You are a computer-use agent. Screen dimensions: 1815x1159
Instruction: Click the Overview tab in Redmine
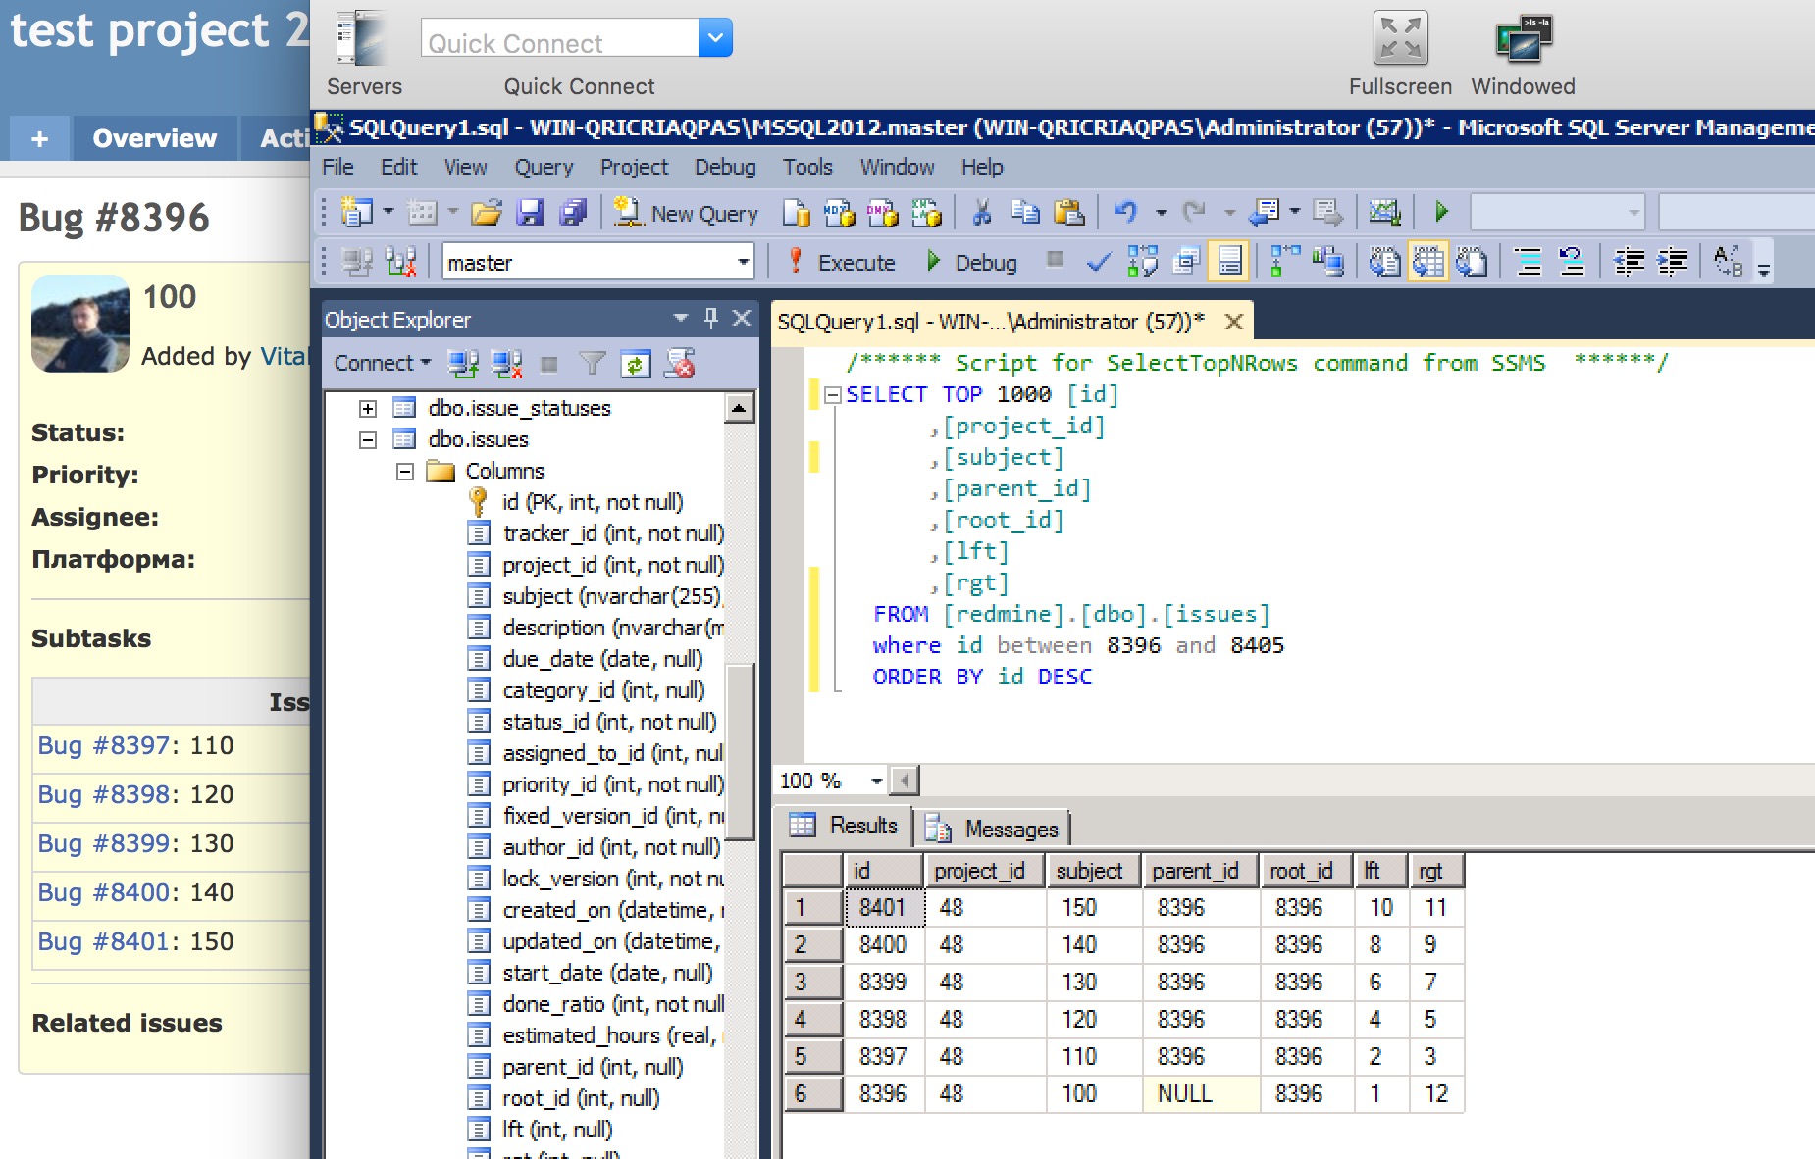154,138
